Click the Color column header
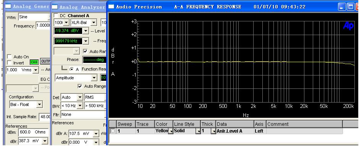This screenshot has height=146, width=359. pos(164,124)
